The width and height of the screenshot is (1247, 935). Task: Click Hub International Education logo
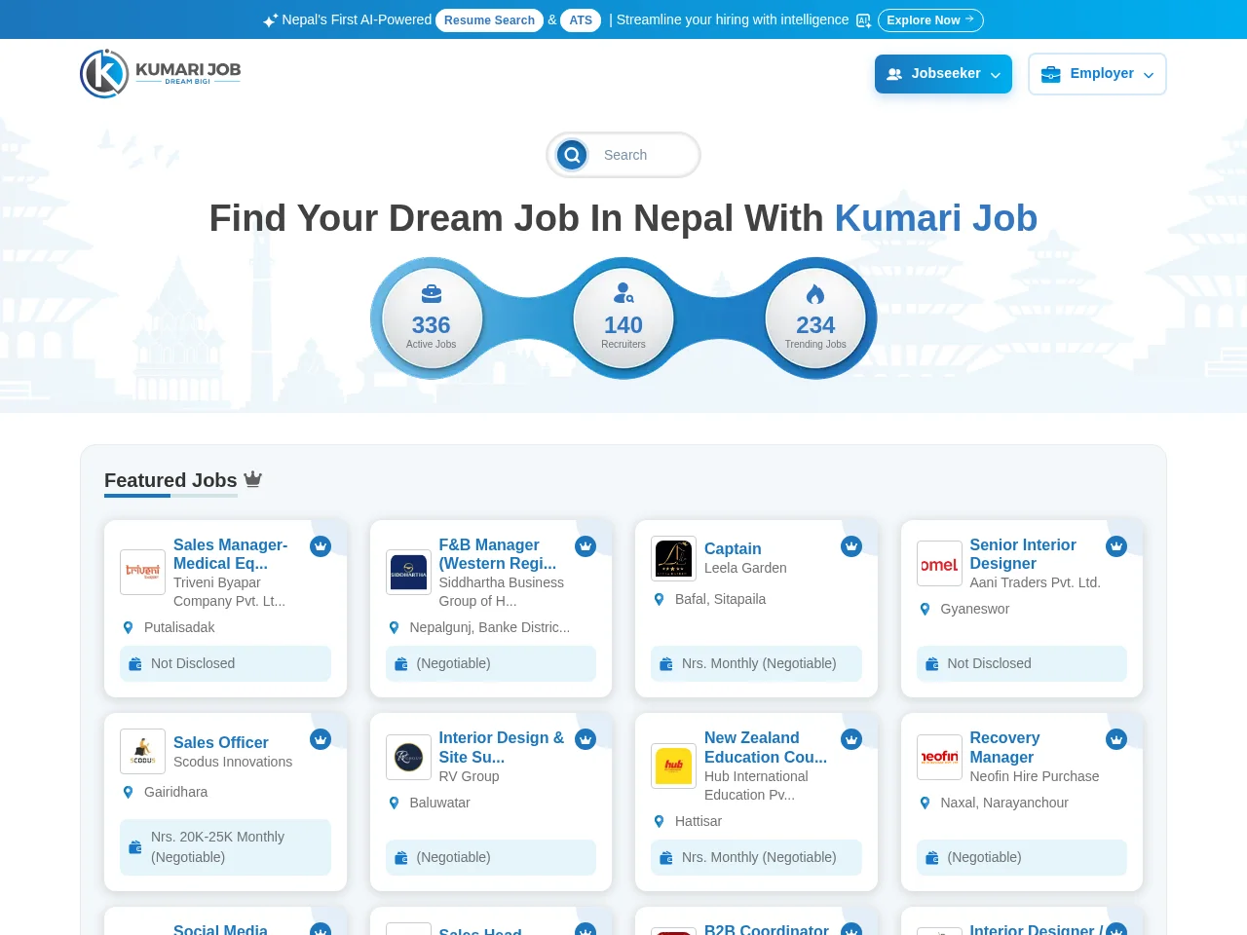(674, 766)
